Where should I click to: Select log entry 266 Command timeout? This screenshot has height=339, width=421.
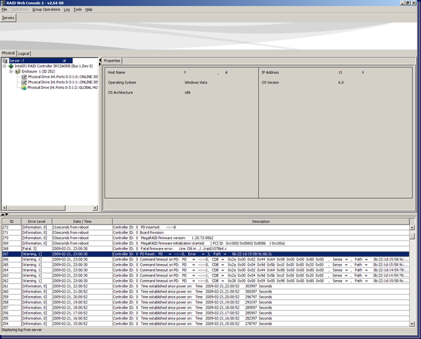pos(206,259)
